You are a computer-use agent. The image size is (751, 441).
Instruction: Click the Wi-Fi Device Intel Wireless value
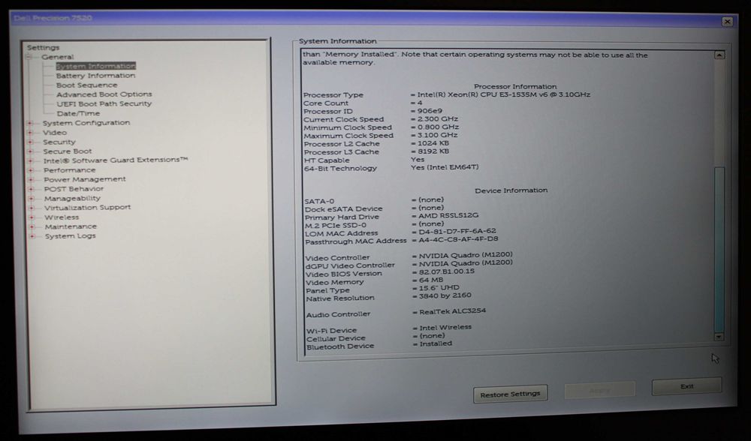[445, 328]
